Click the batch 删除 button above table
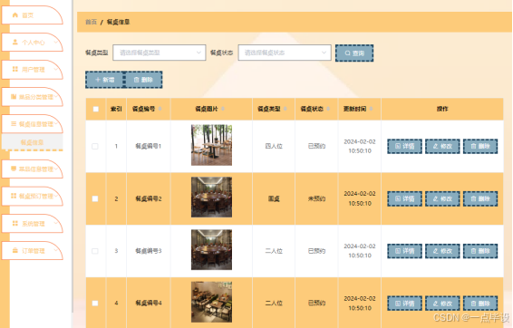Screen dimensions: 513x328 click(x=143, y=80)
